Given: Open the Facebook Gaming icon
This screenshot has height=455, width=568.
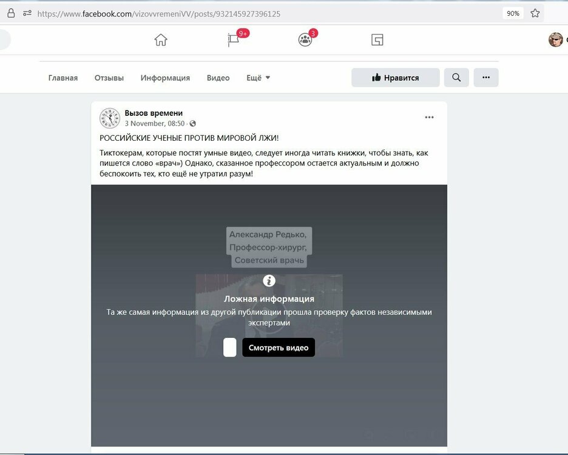Looking at the screenshot, I should coord(377,39).
